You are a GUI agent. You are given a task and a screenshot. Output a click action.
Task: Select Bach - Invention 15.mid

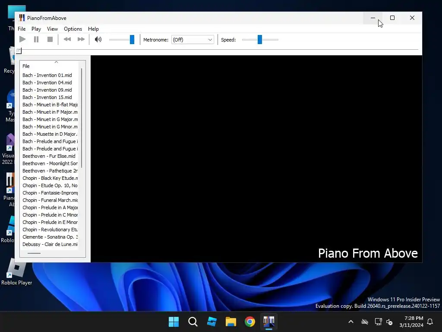pos(47,97)
